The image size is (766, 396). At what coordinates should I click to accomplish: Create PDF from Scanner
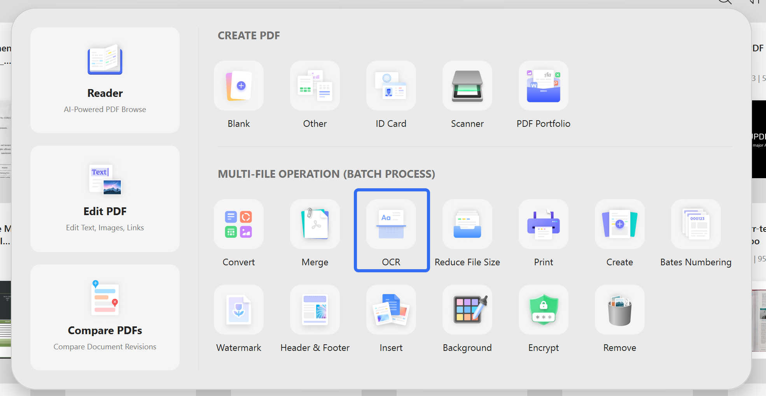point(467,86)
